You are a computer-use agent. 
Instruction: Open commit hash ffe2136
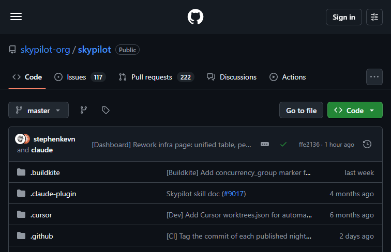coord(309,145)
